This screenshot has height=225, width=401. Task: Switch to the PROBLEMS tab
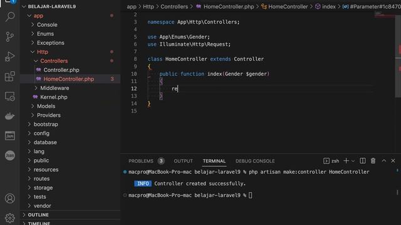click(141, 161)
